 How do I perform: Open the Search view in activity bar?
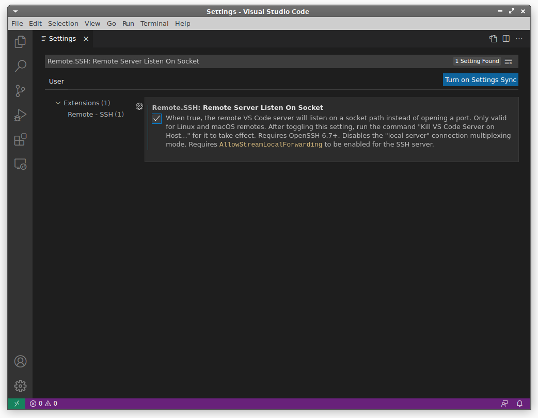(20, 66)
